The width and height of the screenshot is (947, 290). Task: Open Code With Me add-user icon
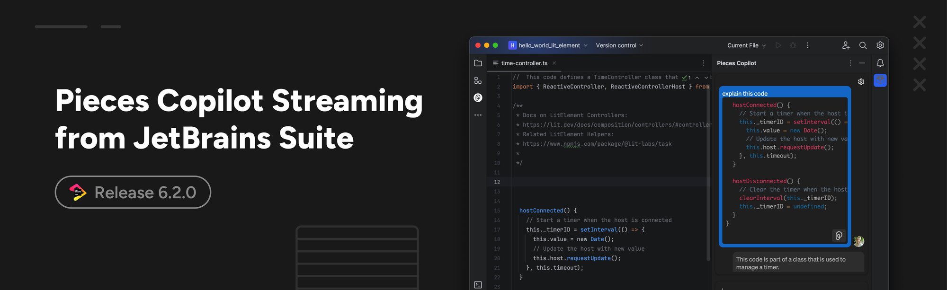(x=846, y=45)
